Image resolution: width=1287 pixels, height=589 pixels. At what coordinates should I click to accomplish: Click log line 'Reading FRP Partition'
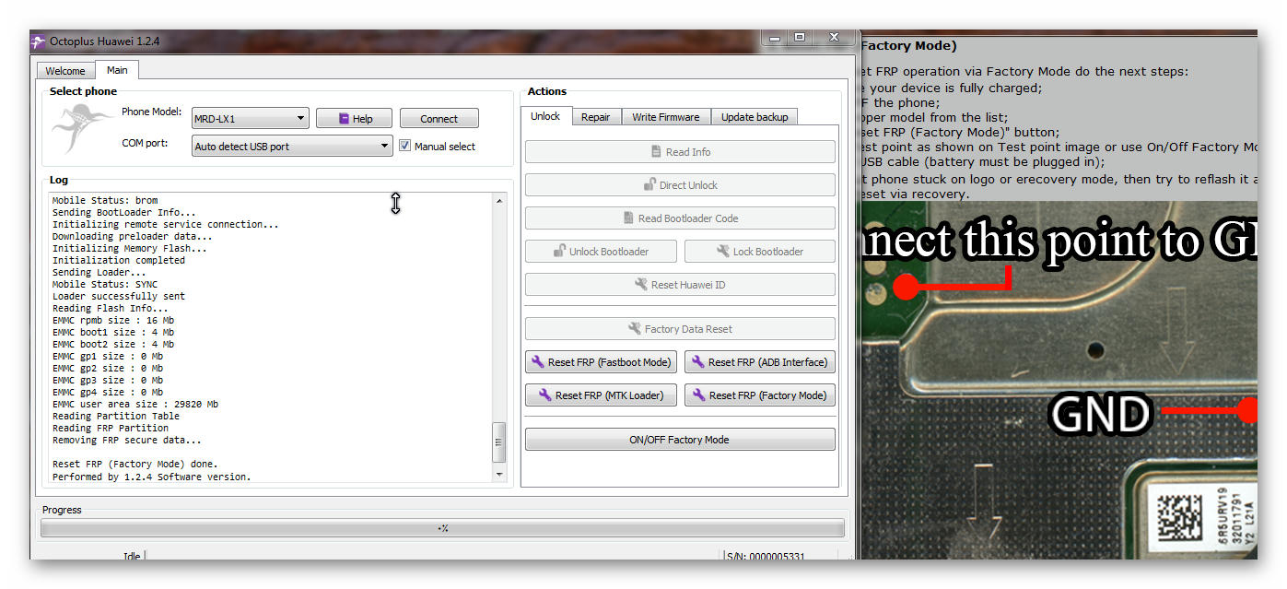coord(111,429)
